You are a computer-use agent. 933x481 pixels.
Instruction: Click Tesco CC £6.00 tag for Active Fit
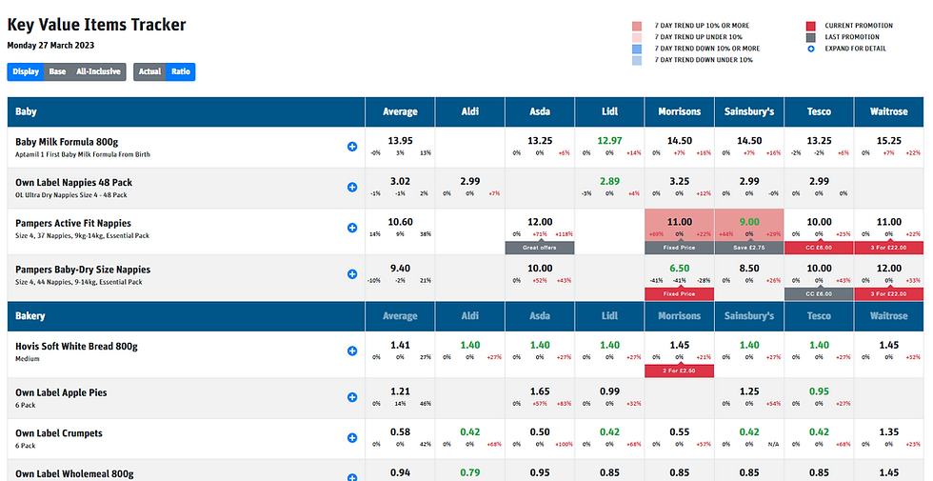819,248
